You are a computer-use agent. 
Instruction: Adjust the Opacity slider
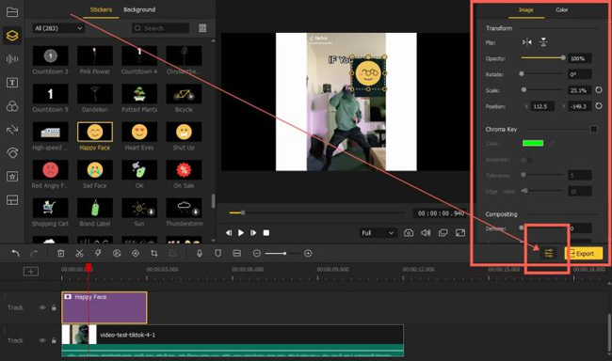click(543, 57)
